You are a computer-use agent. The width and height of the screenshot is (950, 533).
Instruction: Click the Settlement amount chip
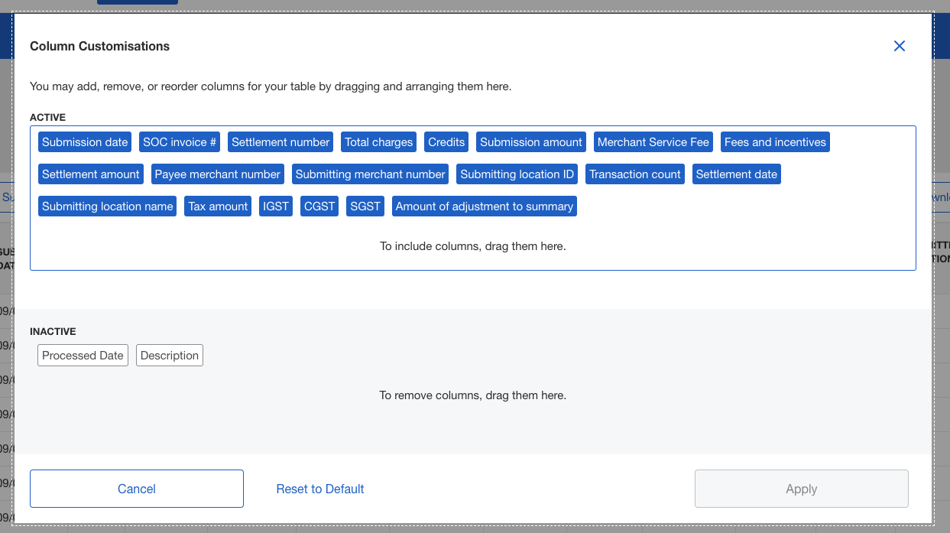point(90,174)
